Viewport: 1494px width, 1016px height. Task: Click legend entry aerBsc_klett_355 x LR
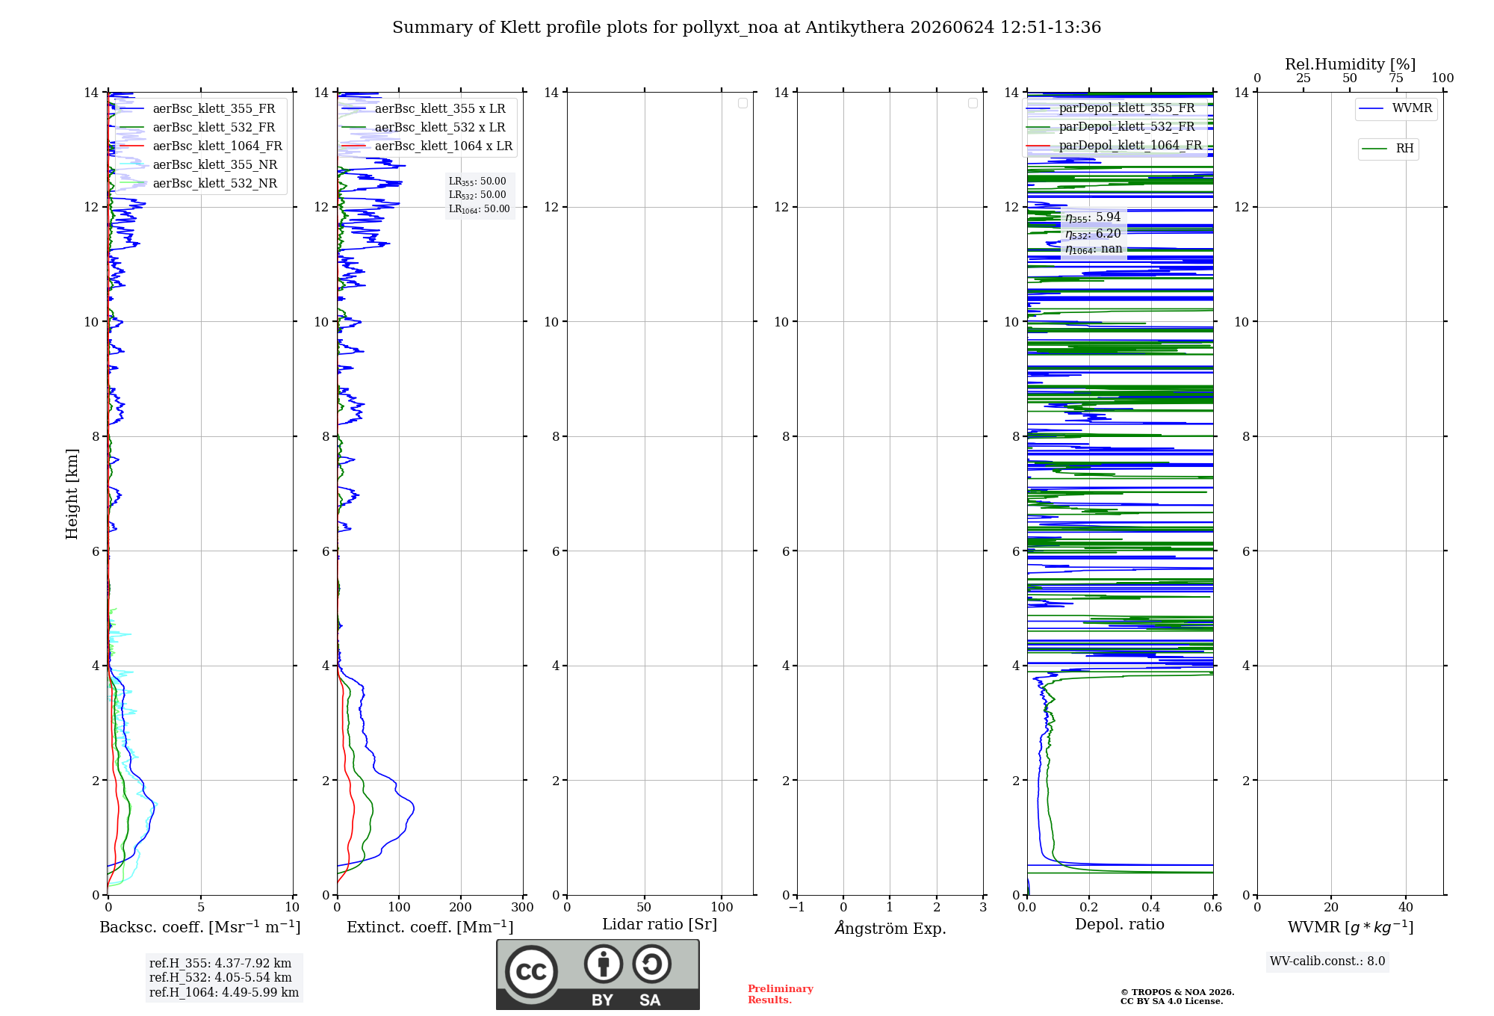[x=424, y=109]
